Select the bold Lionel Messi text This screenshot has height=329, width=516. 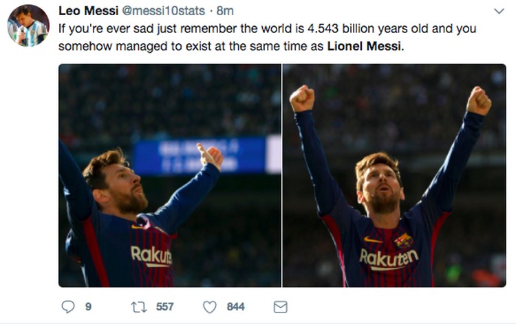pos(365,46)
